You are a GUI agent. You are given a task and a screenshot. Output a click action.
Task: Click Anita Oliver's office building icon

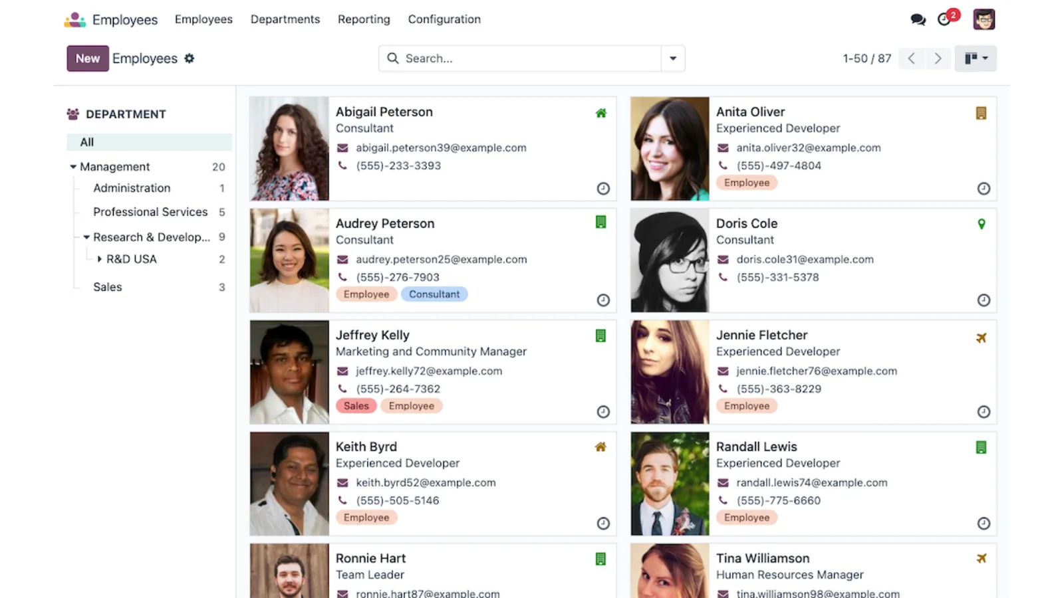coord(981,113)
